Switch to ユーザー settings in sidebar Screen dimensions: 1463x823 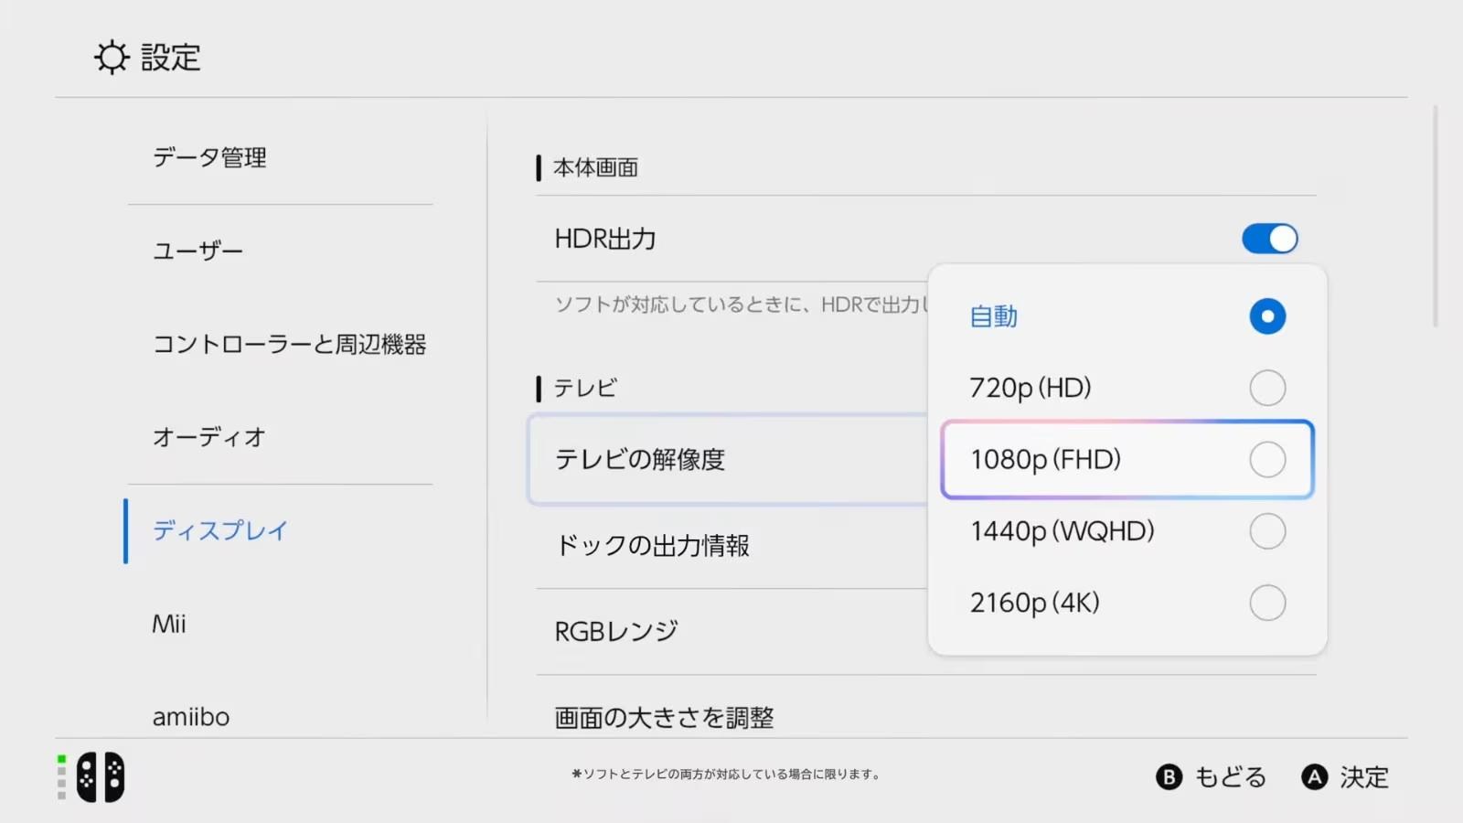pyautogui.click(x=198, y=251)
